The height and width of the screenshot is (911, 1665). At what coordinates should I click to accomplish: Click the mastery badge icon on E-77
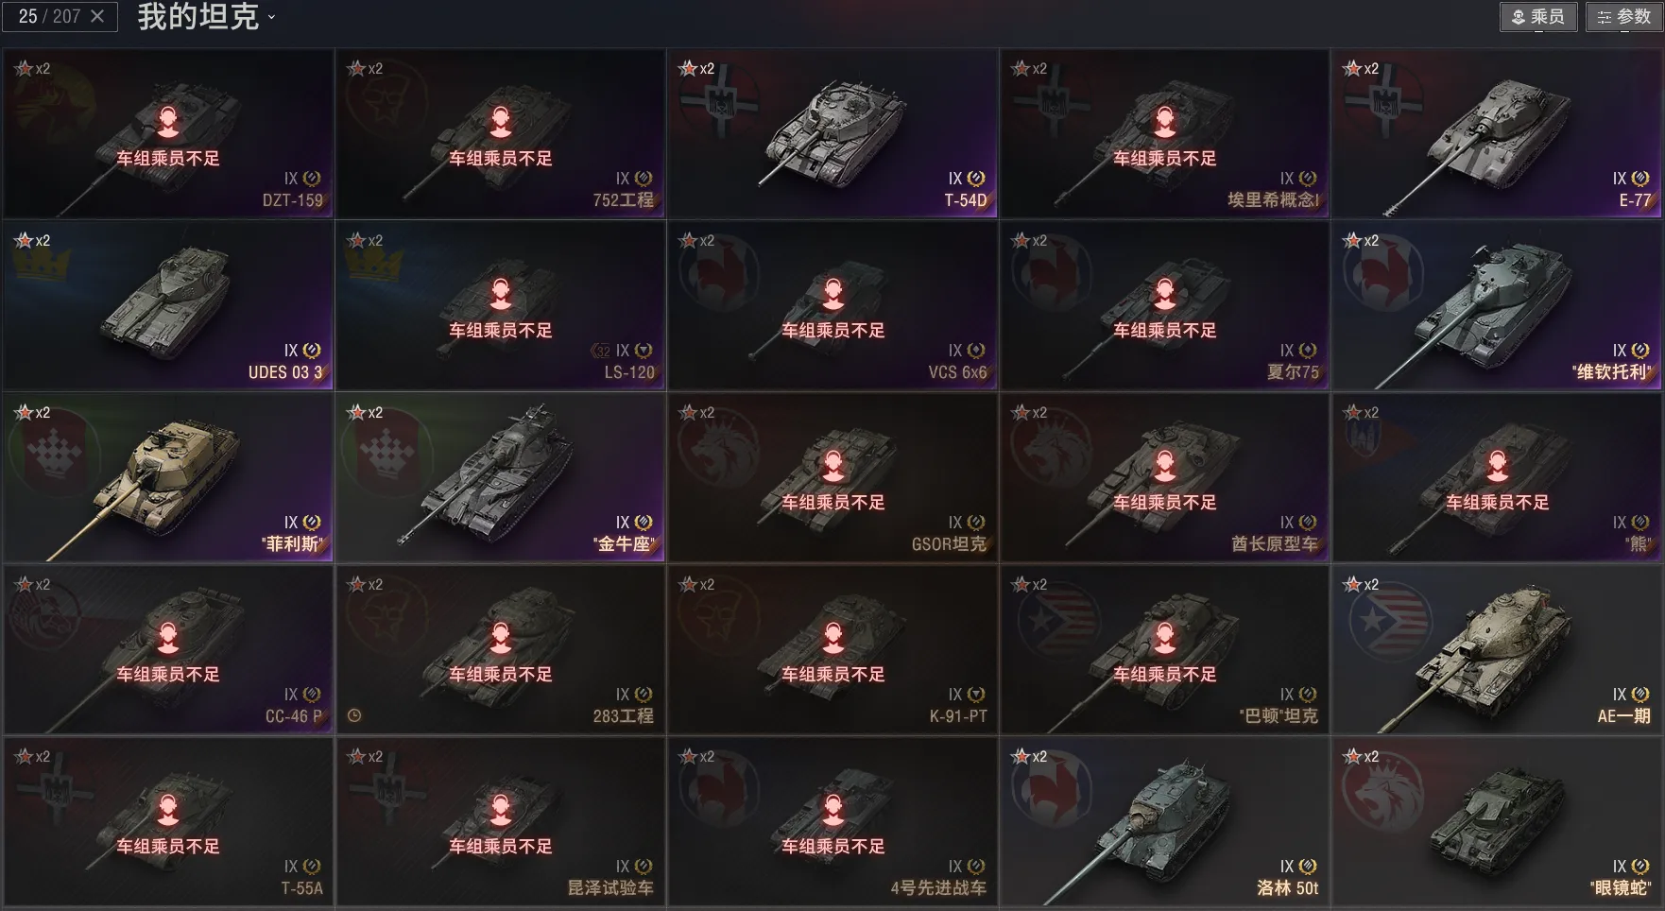(1640, 179)
